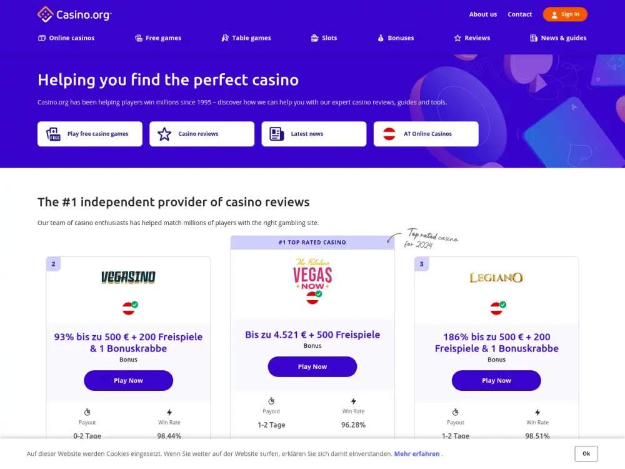Click Play Now on the VegasNow card

tap(312, 366)
